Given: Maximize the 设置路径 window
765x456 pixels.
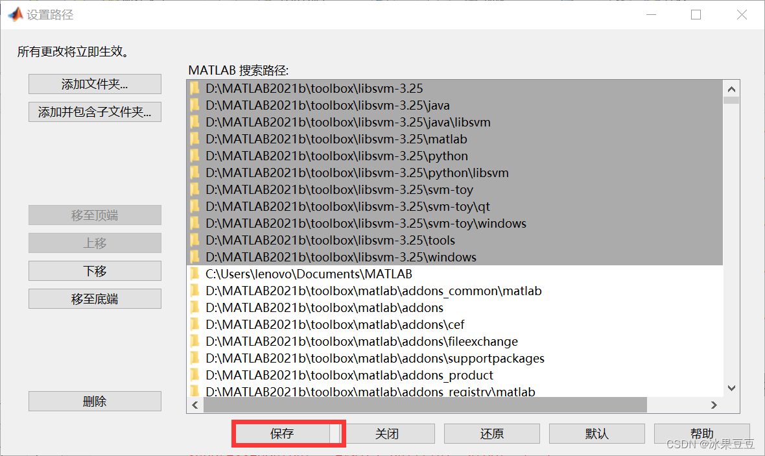Looking at the screenshot, I should tap(696, 15).
